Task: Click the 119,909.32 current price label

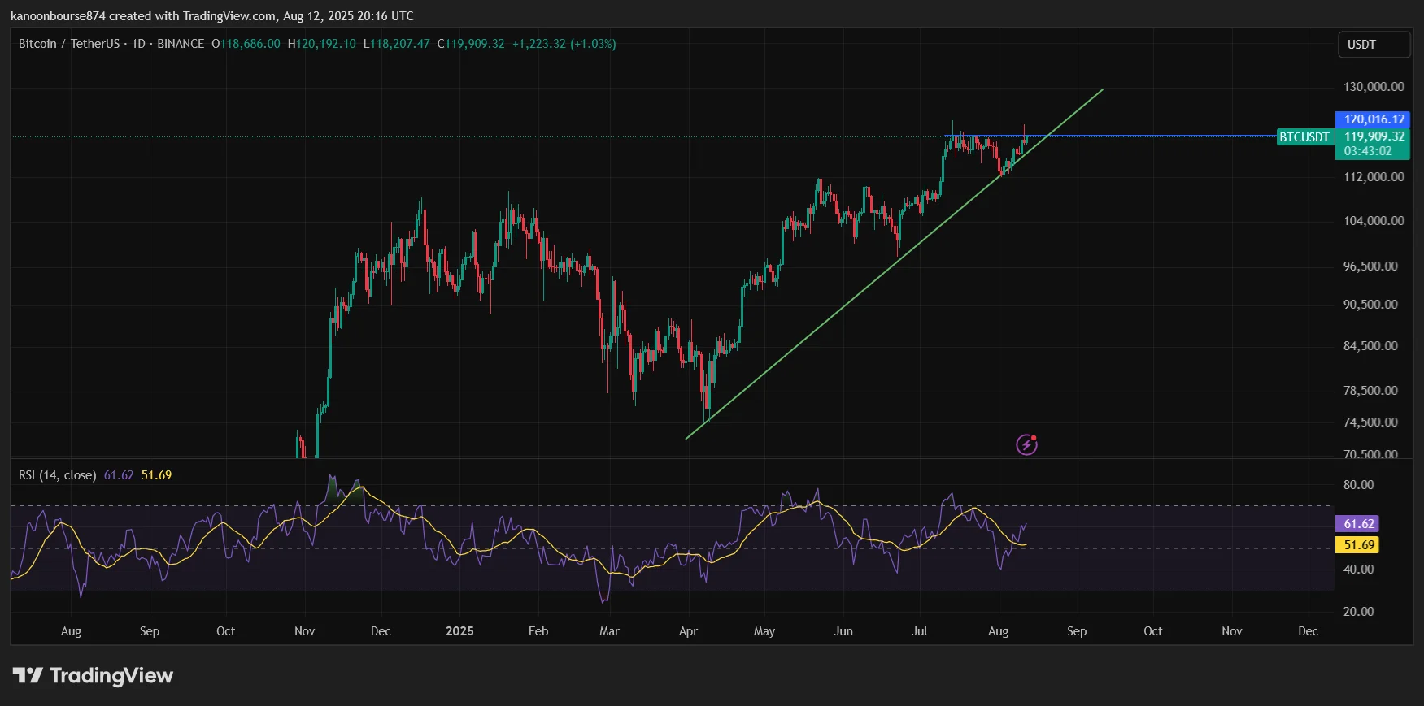Action: click(x=1373, y=136)
